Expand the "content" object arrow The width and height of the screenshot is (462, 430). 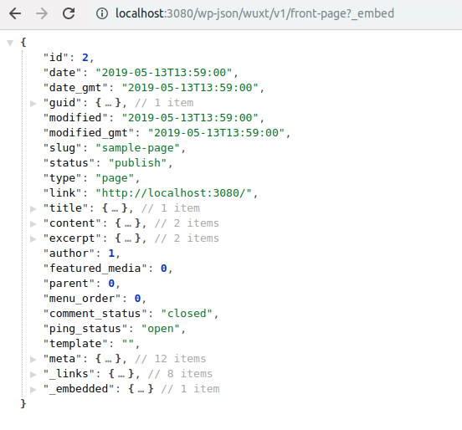point(33,224)
